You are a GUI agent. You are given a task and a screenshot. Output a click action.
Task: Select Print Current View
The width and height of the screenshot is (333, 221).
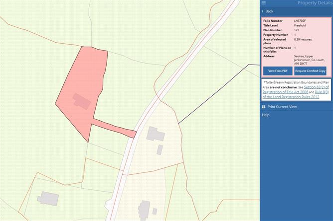pyautogui.click(x=282, y=107)
